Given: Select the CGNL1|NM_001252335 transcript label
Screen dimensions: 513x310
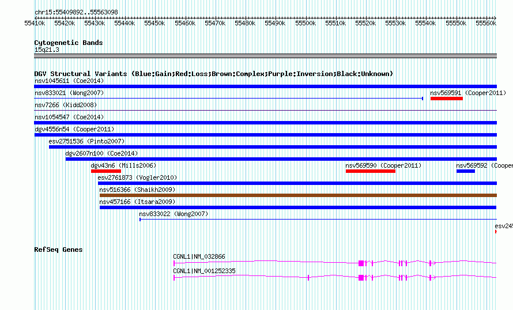Looking at the screenshot, I should pos(204,271).
